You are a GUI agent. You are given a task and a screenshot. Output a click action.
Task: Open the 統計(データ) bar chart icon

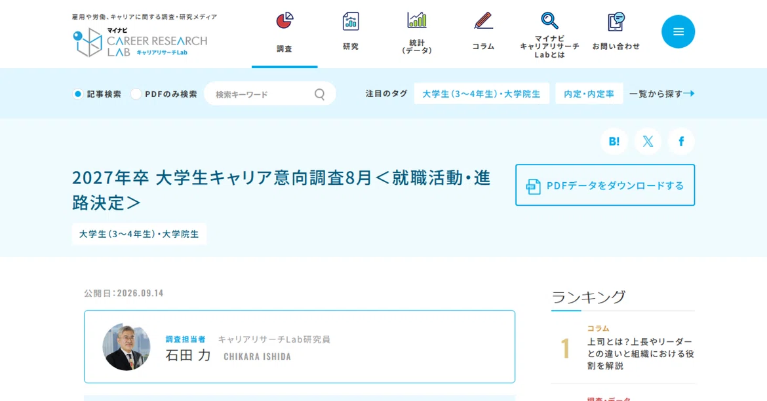(x=417, y=20)
